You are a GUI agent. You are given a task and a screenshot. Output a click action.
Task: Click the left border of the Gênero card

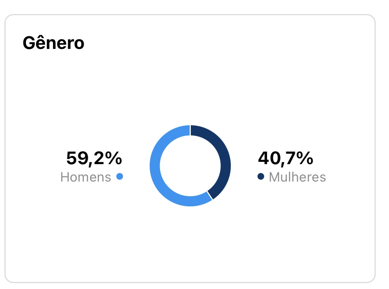pos(5,148)
